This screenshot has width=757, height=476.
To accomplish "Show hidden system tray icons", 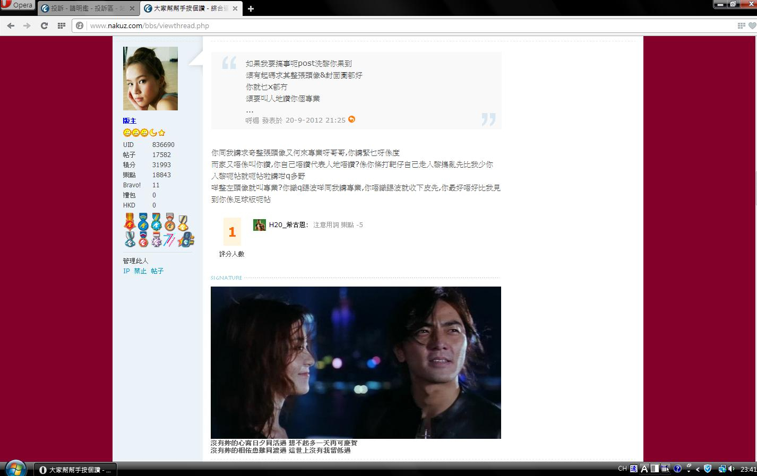I will point(698,469).
